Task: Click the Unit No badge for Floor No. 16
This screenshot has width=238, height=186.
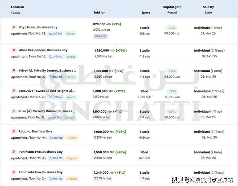Action: [x=56, y=57]
